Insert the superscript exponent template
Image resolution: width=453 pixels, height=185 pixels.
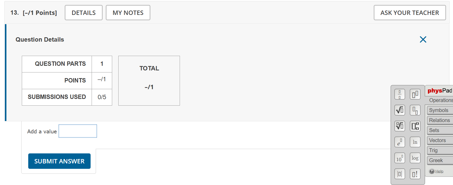pos(415,94)
